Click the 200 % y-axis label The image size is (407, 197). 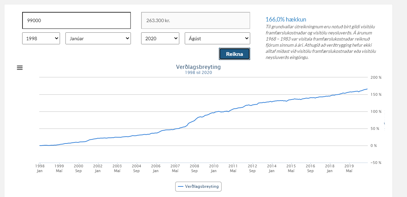point(376,78)
